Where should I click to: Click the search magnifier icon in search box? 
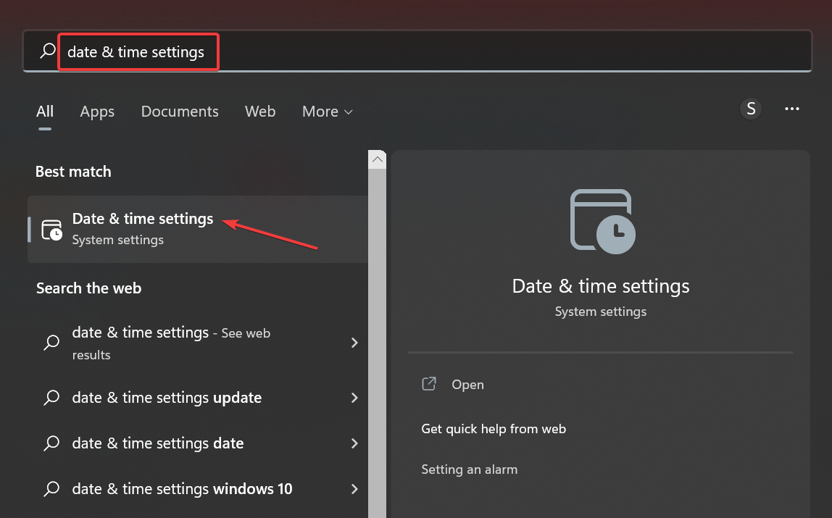pyautogui.click(x=48, y=51)
